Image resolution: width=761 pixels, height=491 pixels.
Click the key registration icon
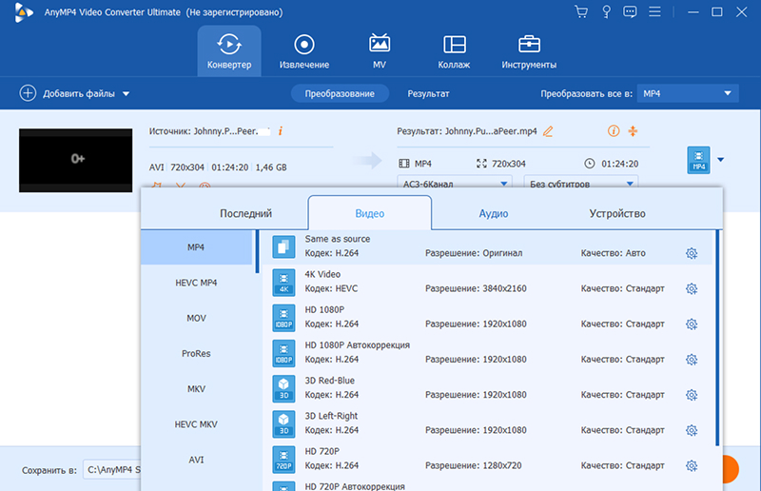point(606,11)
